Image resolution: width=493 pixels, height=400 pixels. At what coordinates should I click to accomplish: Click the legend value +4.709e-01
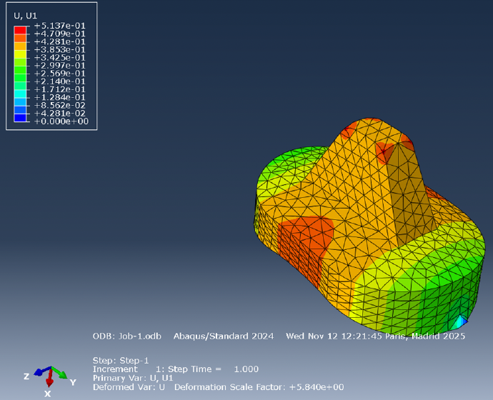pyautogui.click(x=60, y=34)
